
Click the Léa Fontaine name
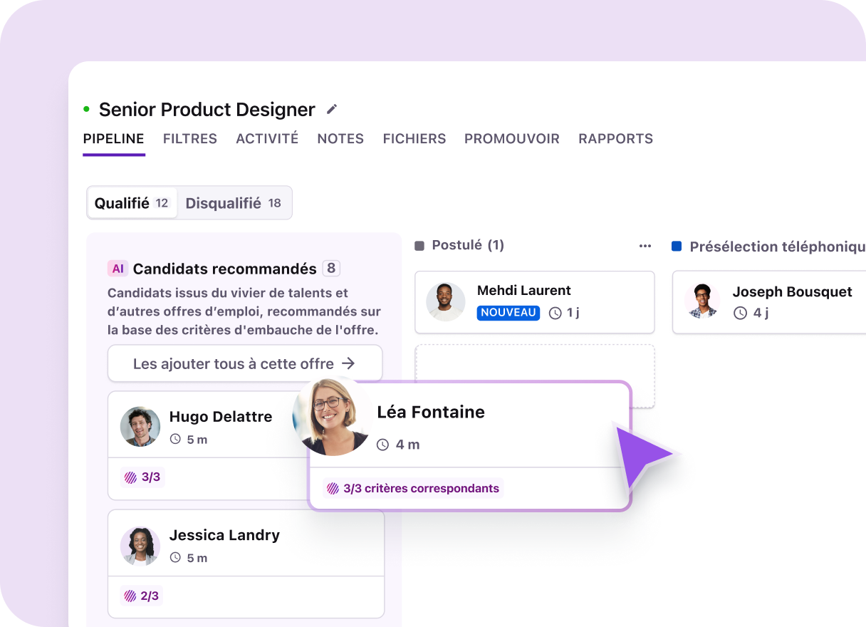coord(431,412)
